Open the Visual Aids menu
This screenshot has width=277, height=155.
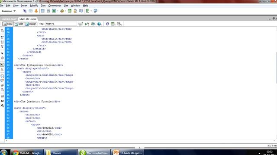coord(119,24)
